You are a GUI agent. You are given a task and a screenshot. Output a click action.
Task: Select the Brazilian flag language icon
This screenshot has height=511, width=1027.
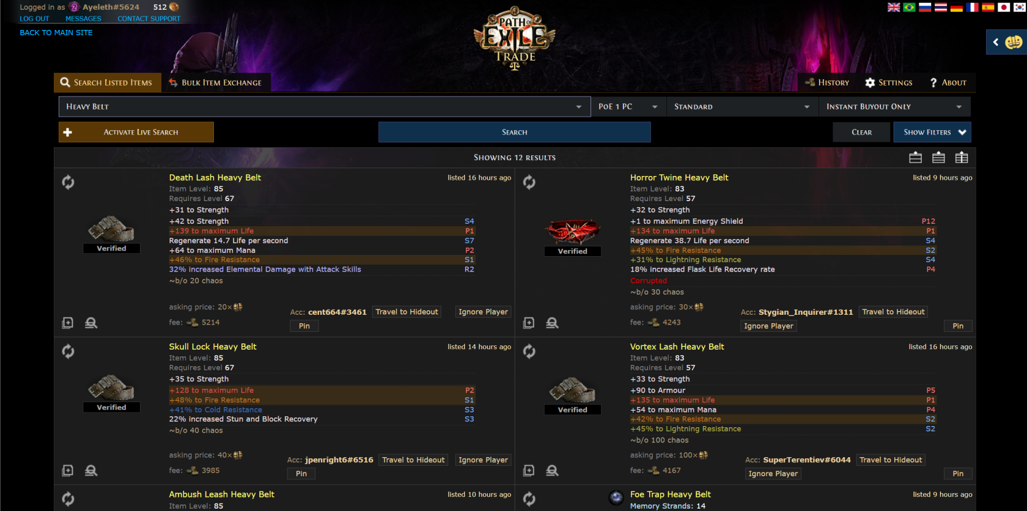click(909, 7)
